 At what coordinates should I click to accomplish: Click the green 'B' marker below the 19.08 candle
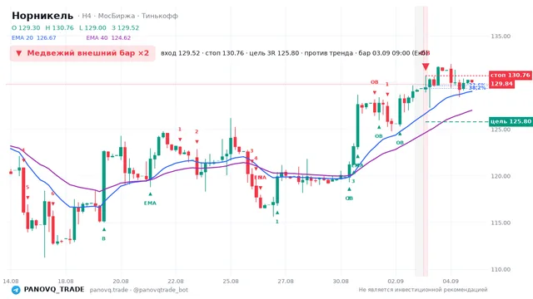coord(103,238)
